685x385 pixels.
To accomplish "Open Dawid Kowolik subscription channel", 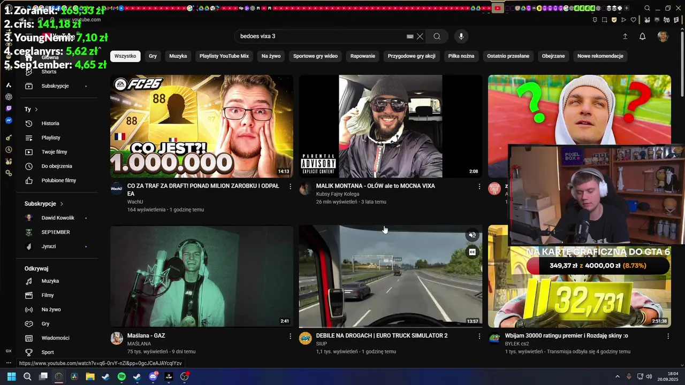I will [58, 218].
